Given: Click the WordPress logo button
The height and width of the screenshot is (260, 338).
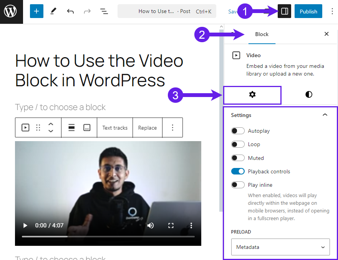Looking at the screenshot, I should coord(10,12).
